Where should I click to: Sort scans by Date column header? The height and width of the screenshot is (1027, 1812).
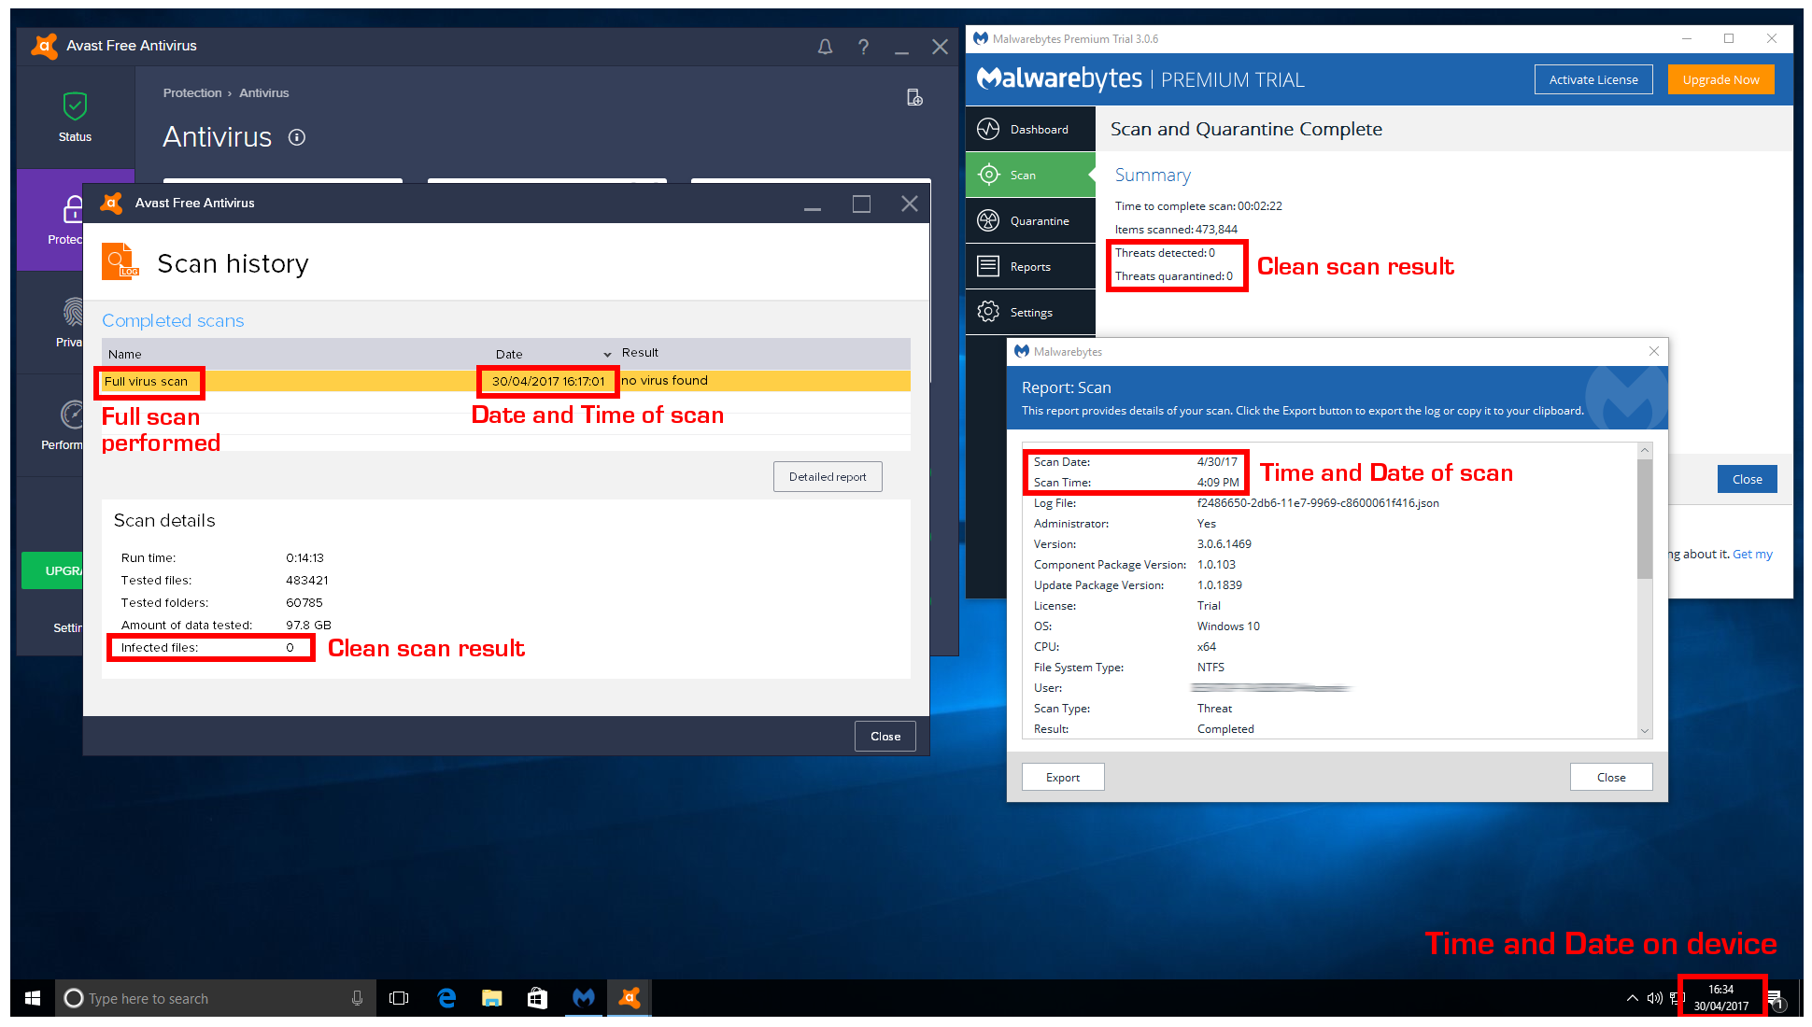509,354
